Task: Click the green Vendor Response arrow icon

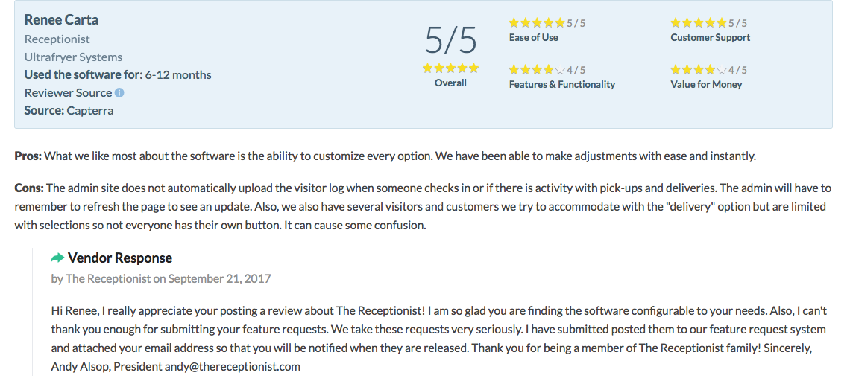Action: coord(57,258)
